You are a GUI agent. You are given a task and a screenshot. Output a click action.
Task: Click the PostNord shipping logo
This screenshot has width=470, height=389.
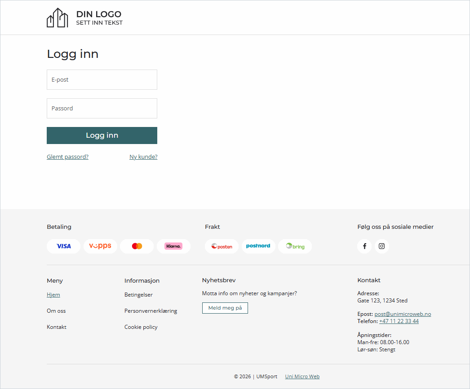[x=258, y=246]
